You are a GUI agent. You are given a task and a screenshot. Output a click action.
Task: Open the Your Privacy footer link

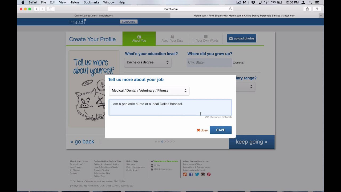(75, 167)
